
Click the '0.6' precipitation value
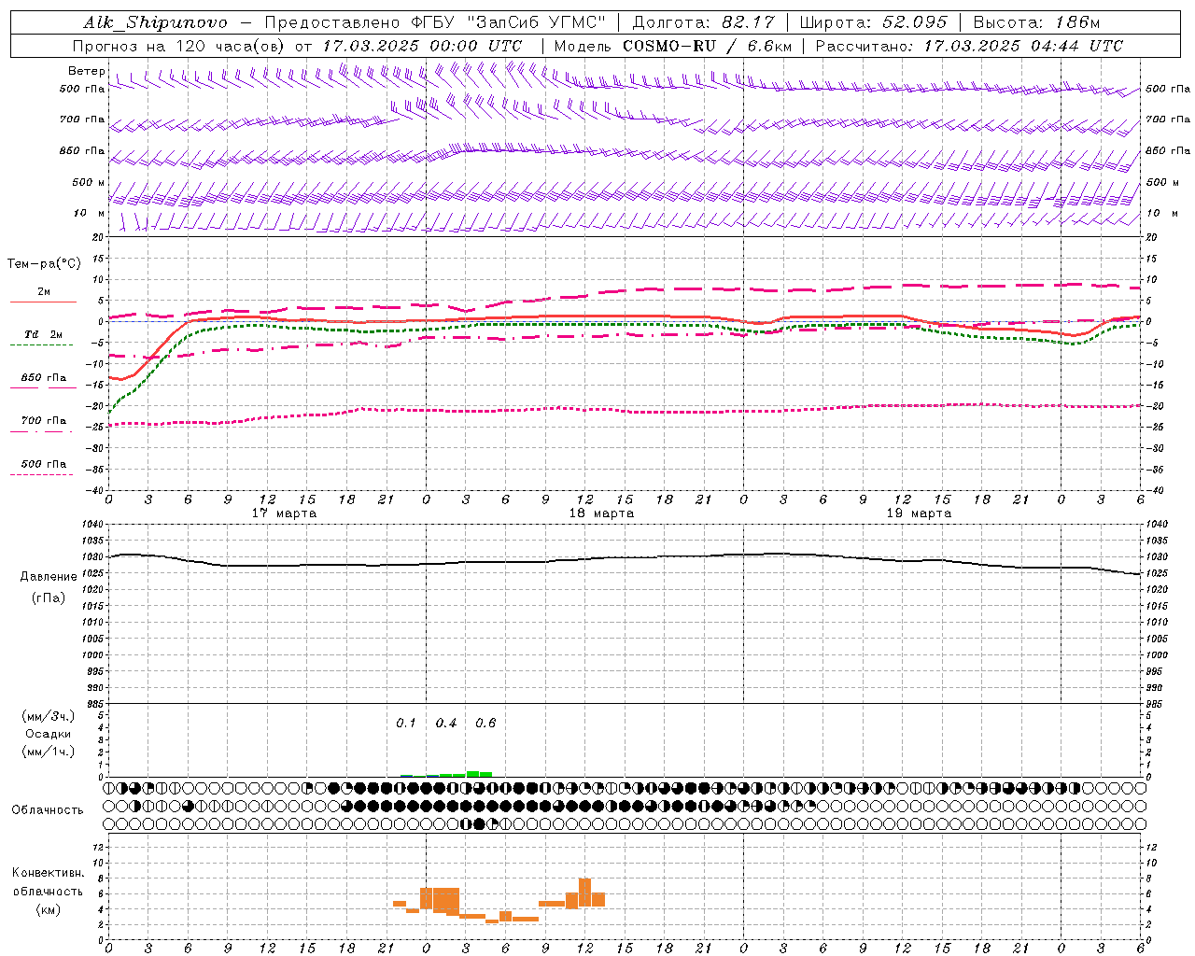coord(485,723)
